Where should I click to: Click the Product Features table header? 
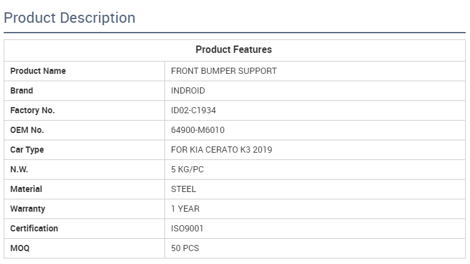tap(233, 49)
